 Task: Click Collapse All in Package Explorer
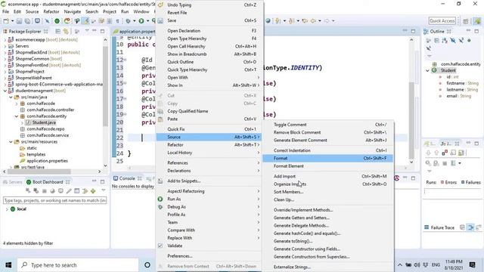pos(57,31)
